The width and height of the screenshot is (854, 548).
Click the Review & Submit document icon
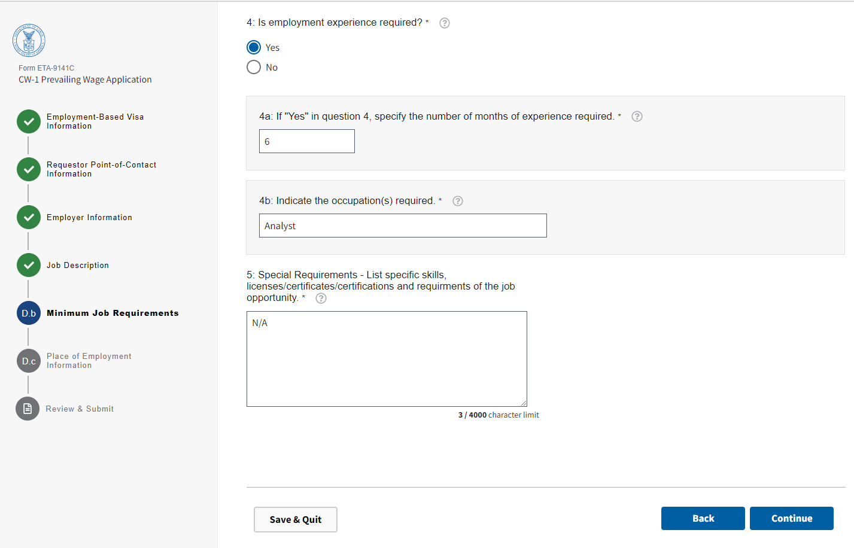point(28,409)
